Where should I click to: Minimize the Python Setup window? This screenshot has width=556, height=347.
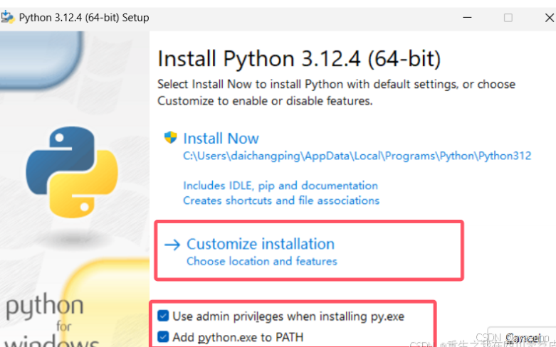click(x=467, y=17)
